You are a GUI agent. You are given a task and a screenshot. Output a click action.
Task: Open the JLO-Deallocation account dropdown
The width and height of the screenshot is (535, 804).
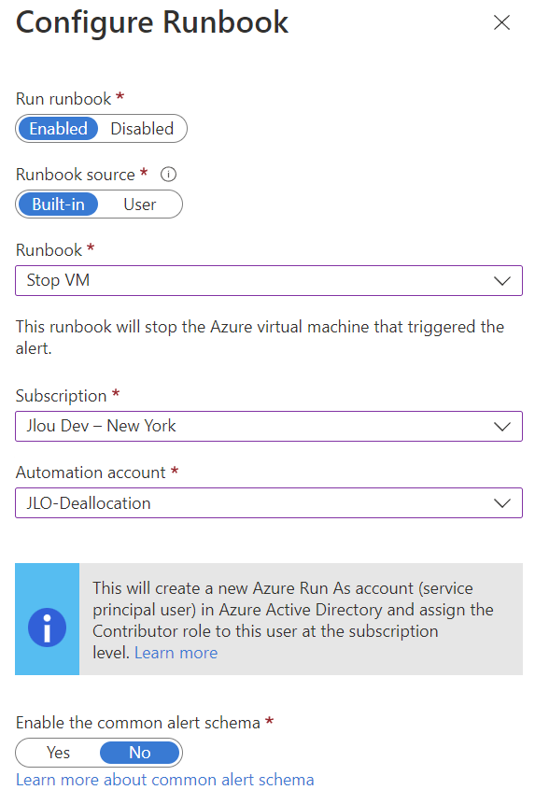(269, 503)
